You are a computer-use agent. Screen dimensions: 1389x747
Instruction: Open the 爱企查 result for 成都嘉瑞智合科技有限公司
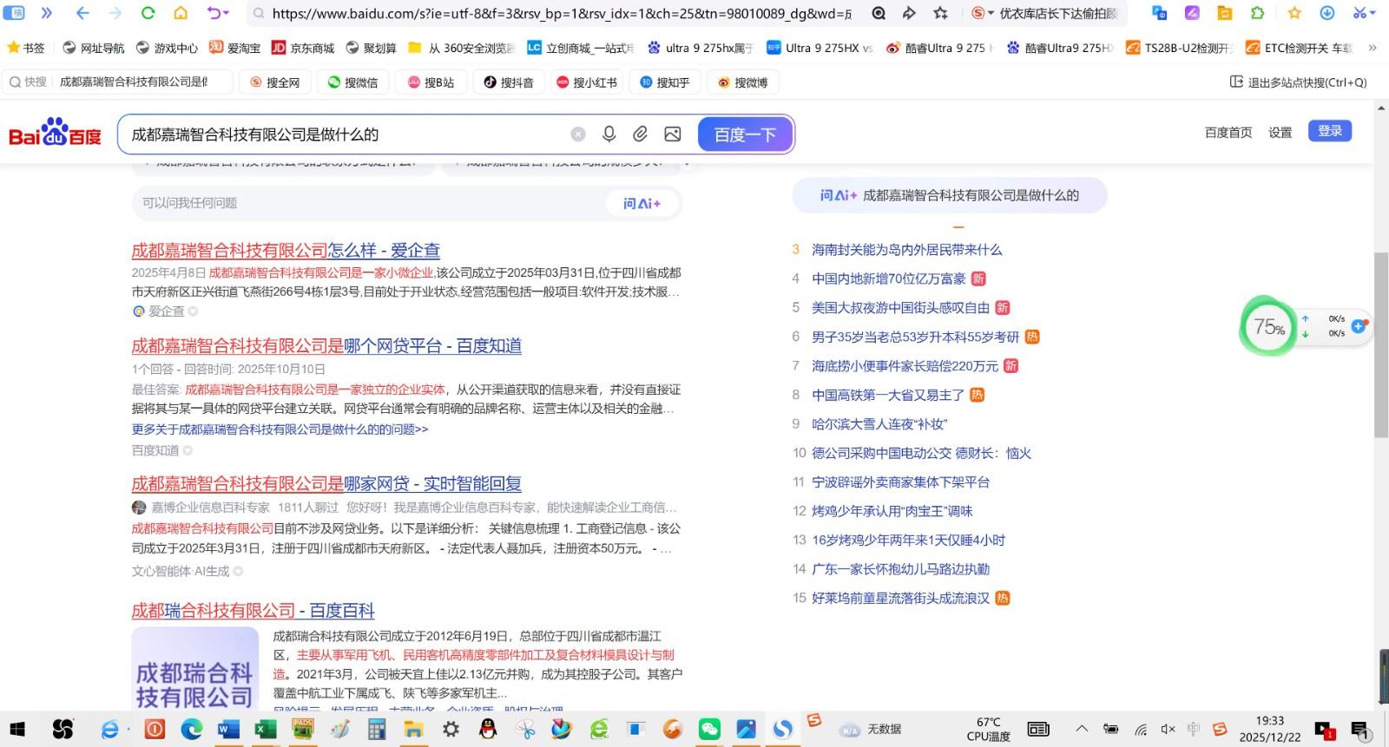[x=286, y=251]
